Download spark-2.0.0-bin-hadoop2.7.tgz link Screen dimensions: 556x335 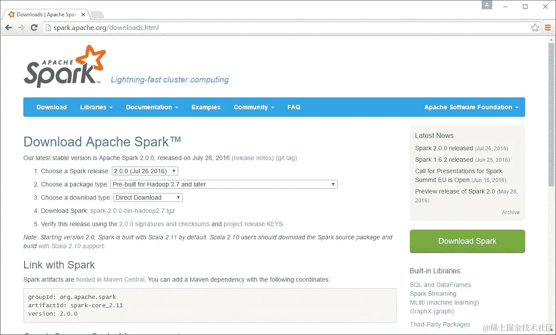(x=133, y=211)
